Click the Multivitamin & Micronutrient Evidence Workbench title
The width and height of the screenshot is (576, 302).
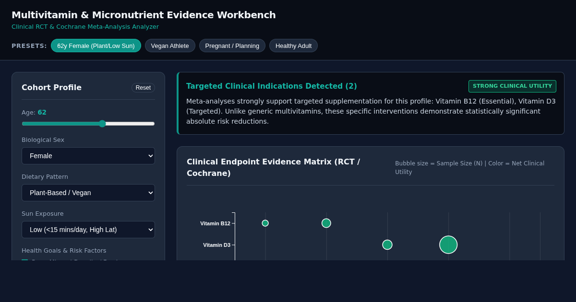(x=144, y=15)
